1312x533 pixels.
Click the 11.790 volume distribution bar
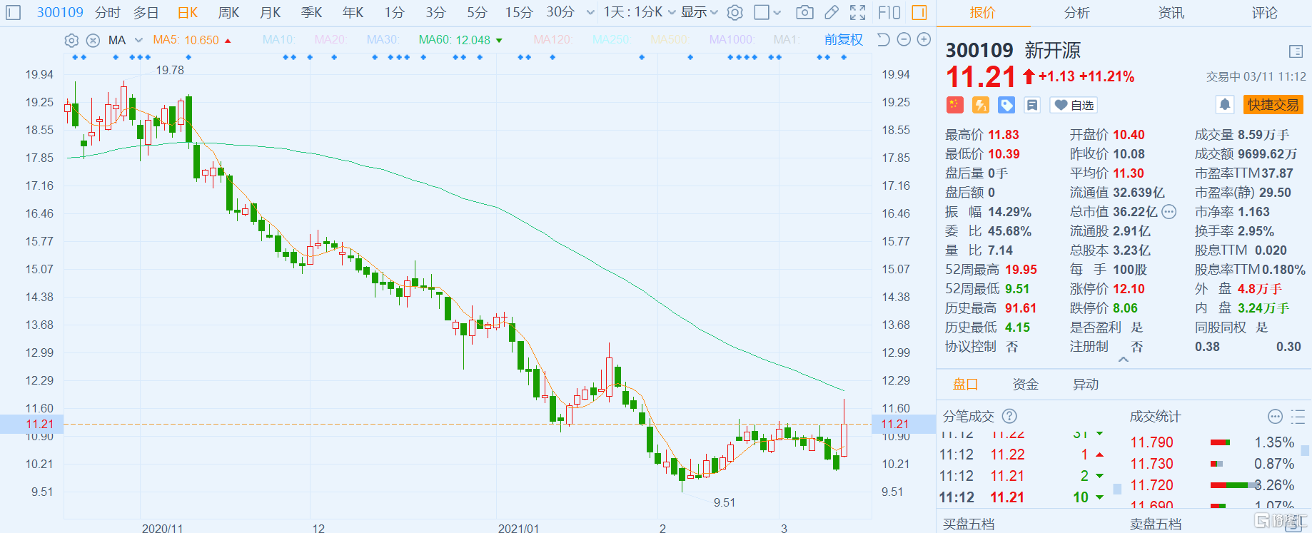point(1221,442)
